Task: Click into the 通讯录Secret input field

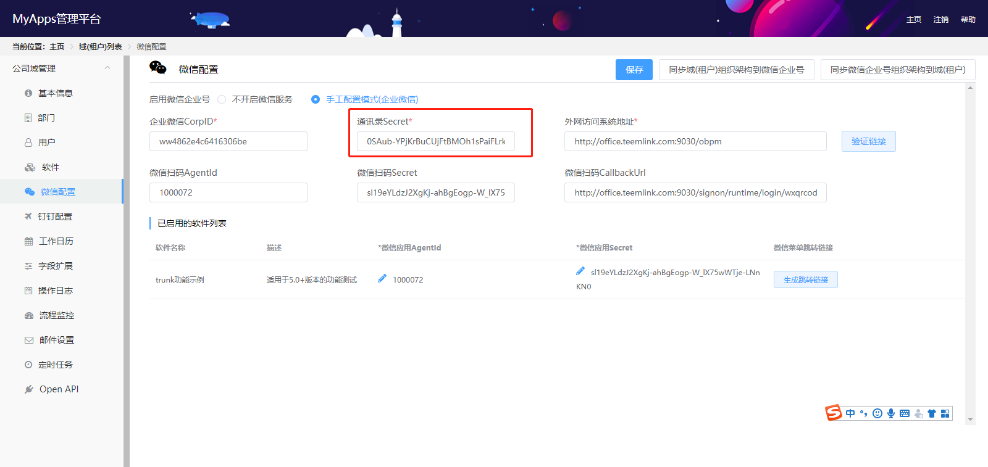Action: [435, 141]
